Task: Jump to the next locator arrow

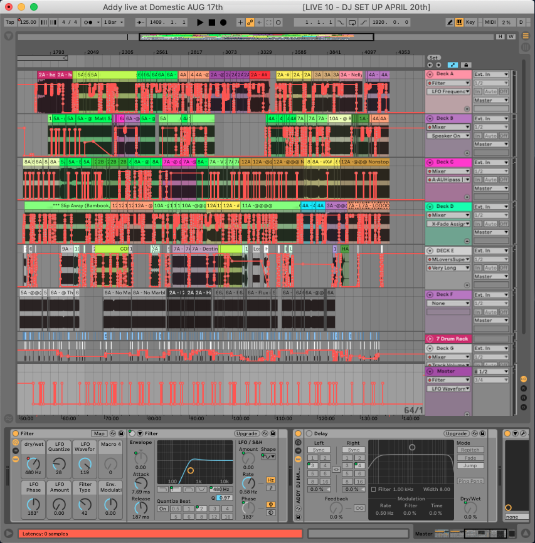Action: [x=438, y=65]
